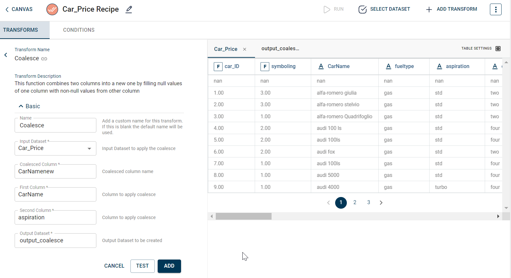The width and height of the screenshot is (511, 278).
Task: Open the output_coales... dataset tab
Action: point(280,49)
